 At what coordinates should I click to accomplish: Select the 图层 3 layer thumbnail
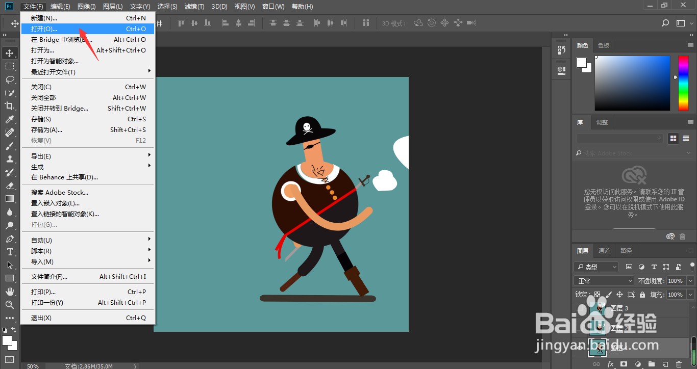click(598, 308)
